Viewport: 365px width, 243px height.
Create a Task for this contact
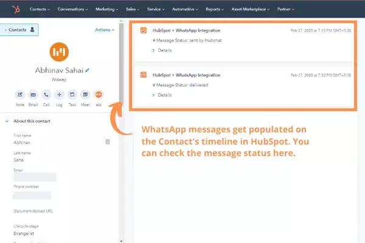tap(72, 95)
